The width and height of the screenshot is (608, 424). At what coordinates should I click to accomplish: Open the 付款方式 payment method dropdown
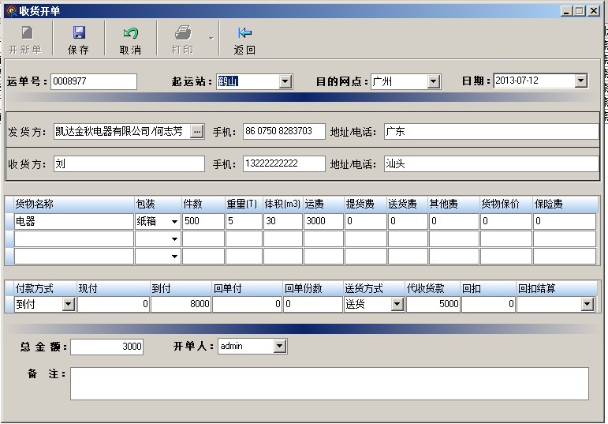coord(68,304)
